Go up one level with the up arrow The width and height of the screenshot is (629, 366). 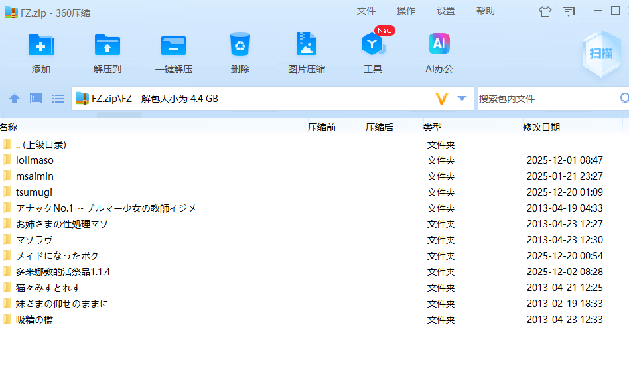pos(15,99)
